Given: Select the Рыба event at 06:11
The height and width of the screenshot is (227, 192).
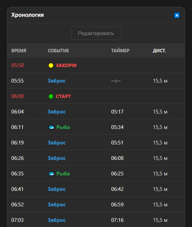Looking at the screenshot, I should tap(63, 127).
